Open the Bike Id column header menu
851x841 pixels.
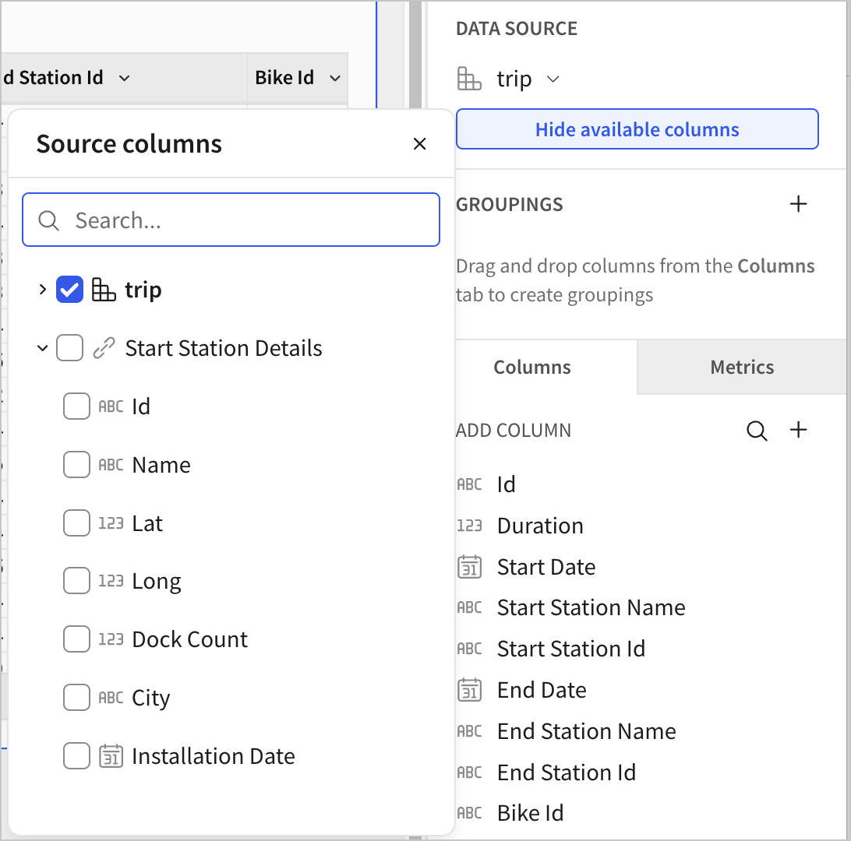click(x=335, y=77)
